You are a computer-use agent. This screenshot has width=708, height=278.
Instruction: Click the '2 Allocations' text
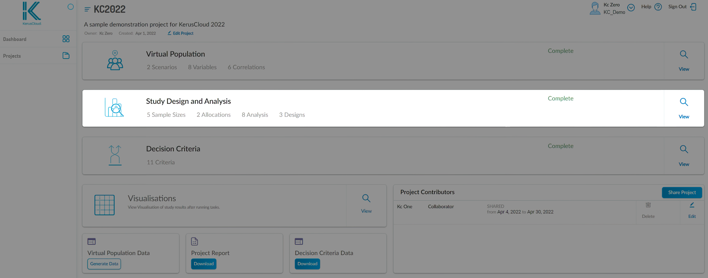pyautogui.click(x=214, y=115)
